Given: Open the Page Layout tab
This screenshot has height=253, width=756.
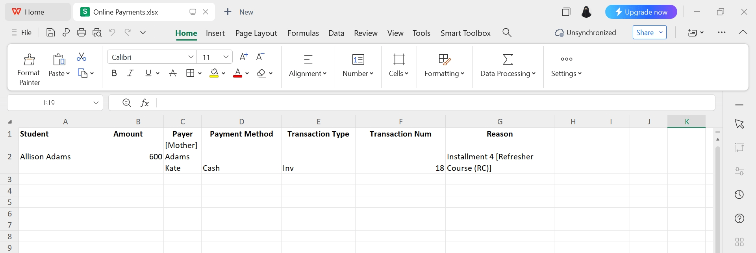Looking at the screenshot, I should pyautogui.click(x=256, y=33).
